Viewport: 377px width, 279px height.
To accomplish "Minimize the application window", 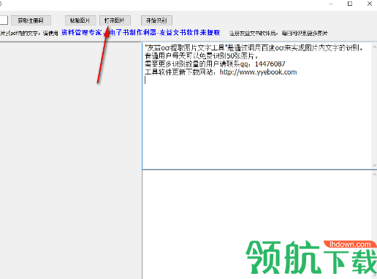I will [331, 4].
